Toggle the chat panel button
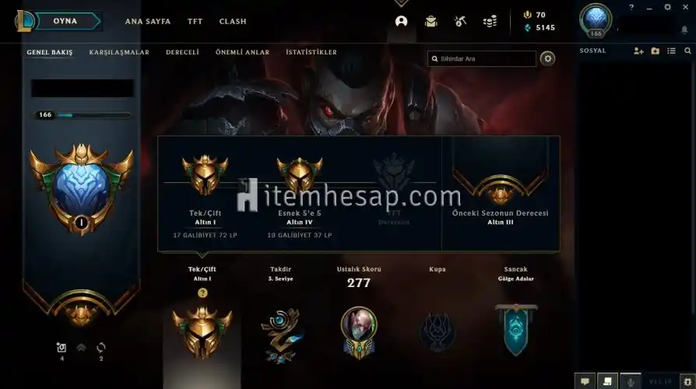The height and width of the screenshot is (389, 696). 585,381
